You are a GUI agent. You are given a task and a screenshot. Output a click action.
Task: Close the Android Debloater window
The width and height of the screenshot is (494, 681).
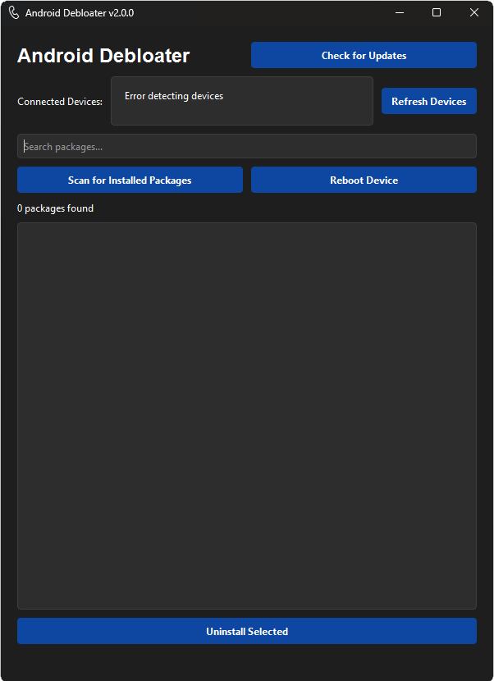point(474,12)
